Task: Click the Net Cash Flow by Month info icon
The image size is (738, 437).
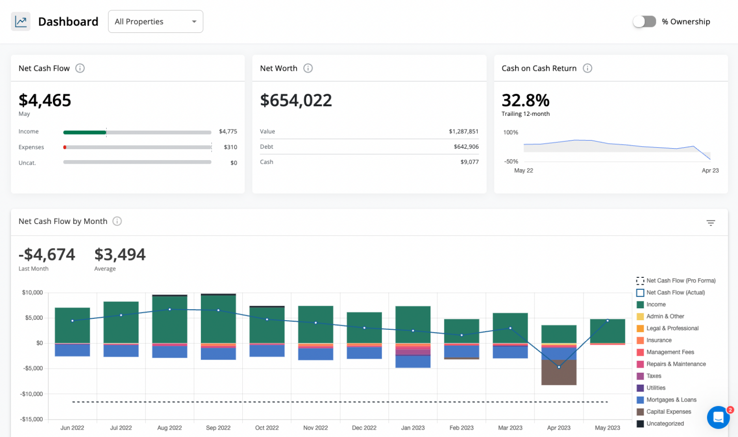Action: [x=117, y=221]
